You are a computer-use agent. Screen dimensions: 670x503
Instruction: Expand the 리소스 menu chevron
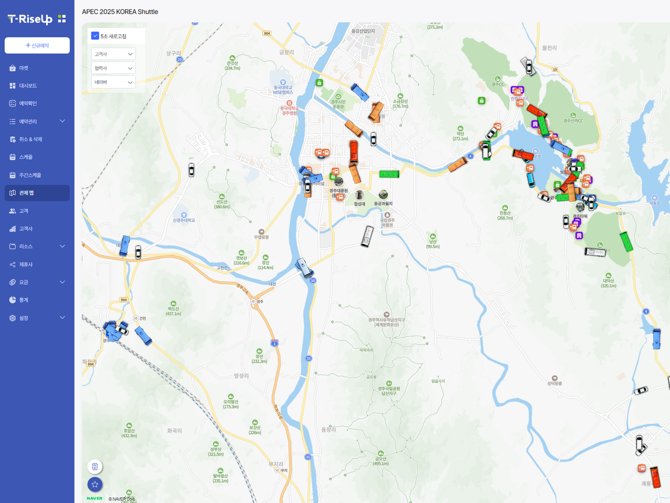click(62, 246)
